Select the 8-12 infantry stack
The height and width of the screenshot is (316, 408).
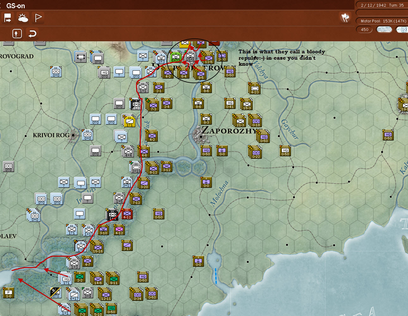click(153, 169)
